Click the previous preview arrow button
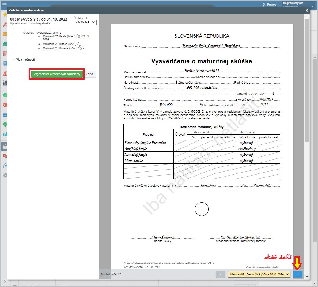The height and width of the screenshot is (287, 318). [221, 274]
